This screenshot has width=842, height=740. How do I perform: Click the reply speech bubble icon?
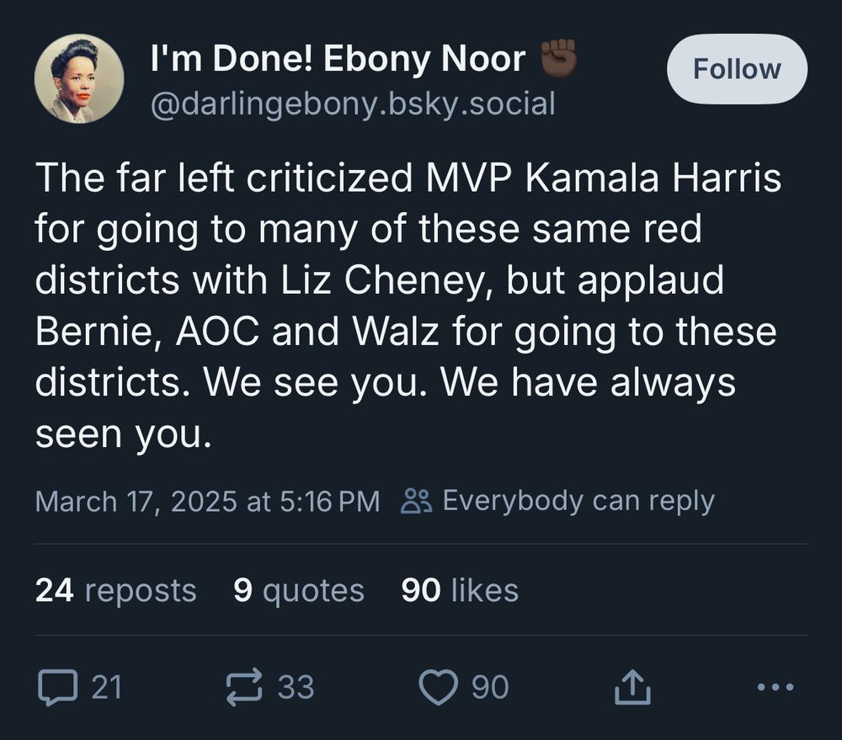pyautogui.click(x=56, y=687)
